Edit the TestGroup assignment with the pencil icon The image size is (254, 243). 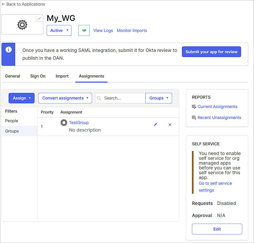(155, 125)
